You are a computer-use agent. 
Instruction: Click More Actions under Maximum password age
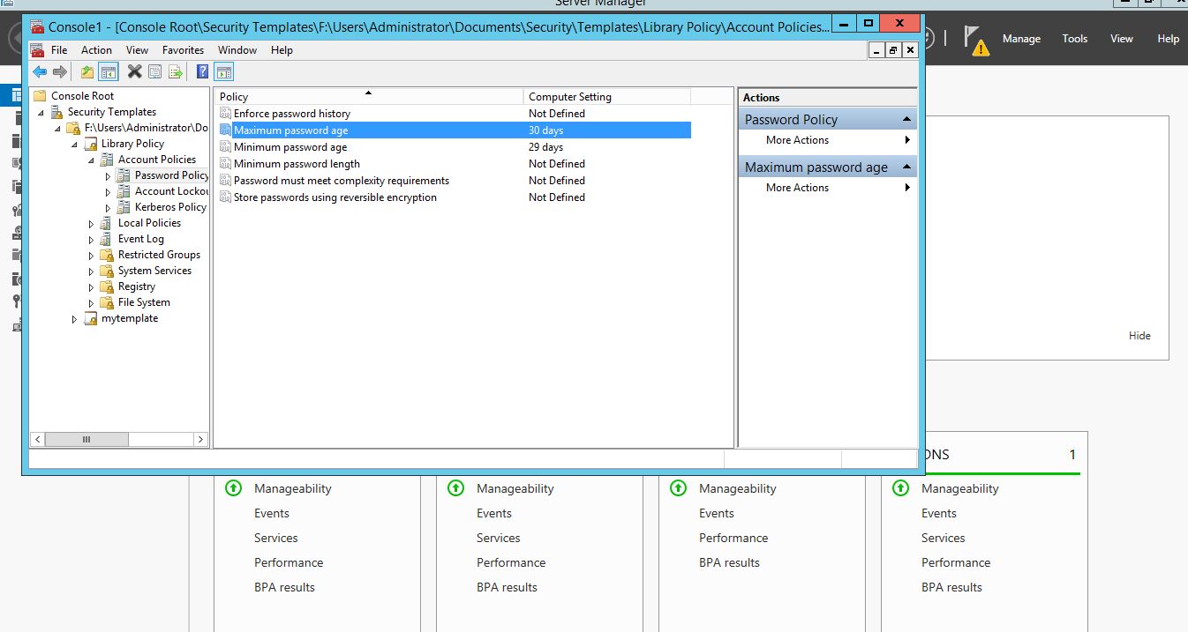pos(797,188)
